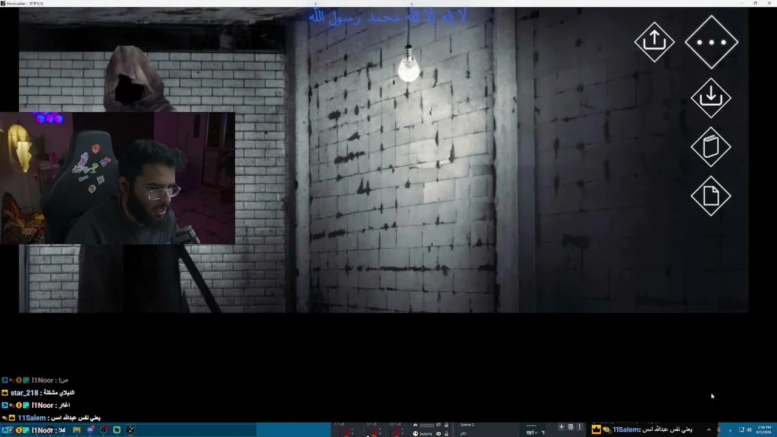Add a new scene with plus button
The width and height of the screenshot is (777, 437).
pyautogui.click(x=562, y=427)
